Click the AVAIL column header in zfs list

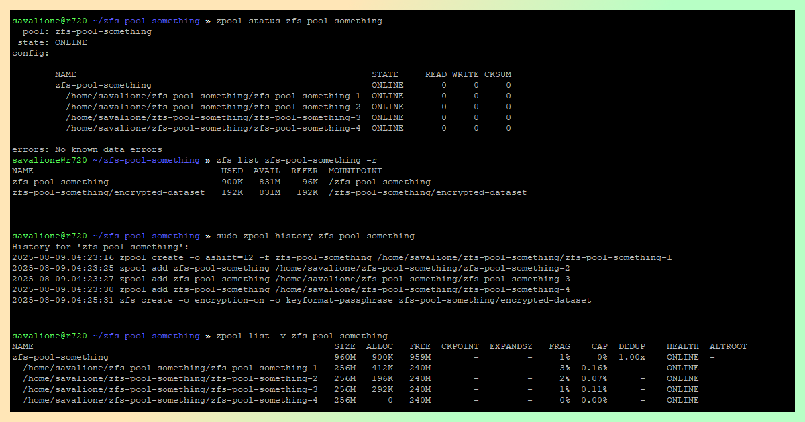pos(267,171)
